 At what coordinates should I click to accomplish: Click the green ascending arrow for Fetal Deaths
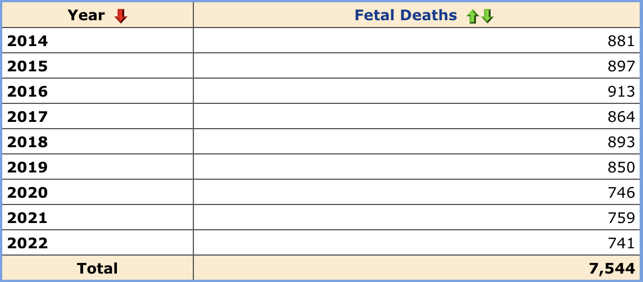[x=472, y=17]
